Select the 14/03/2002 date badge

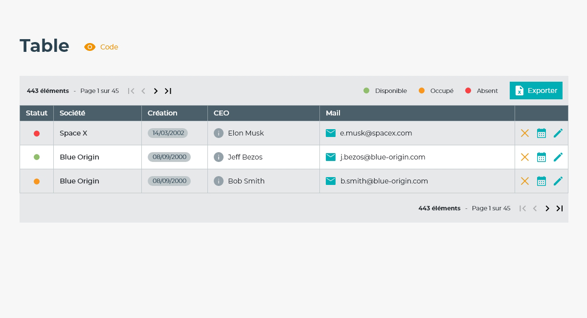tap(168, 133)
